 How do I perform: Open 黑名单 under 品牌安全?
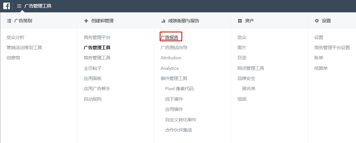click(249, 89)
